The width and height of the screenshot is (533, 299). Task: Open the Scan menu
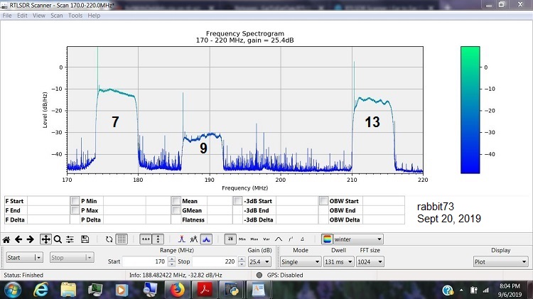[56, 16]
